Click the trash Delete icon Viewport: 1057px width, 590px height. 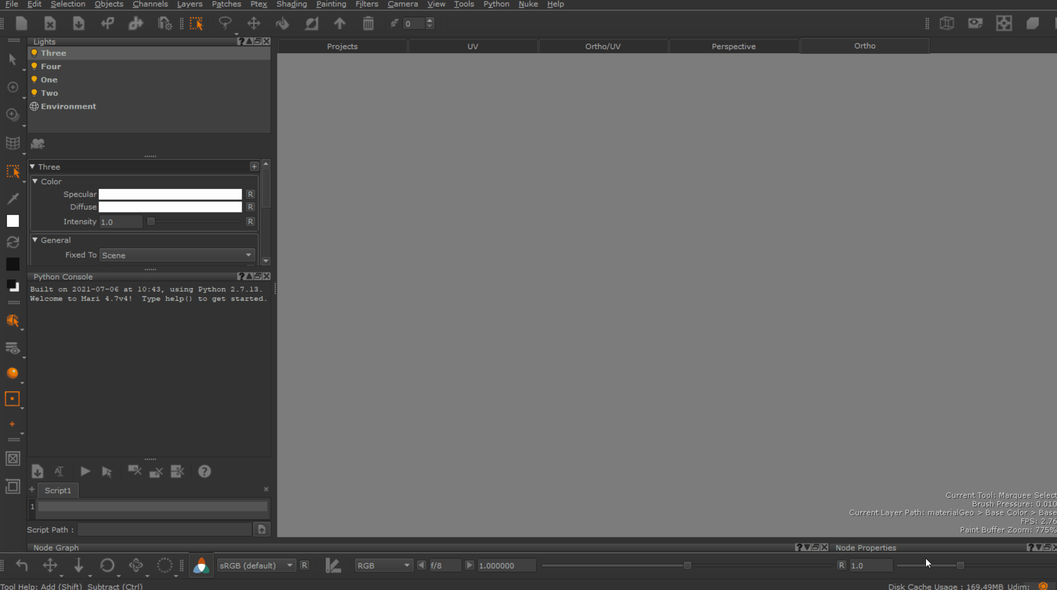368,23
